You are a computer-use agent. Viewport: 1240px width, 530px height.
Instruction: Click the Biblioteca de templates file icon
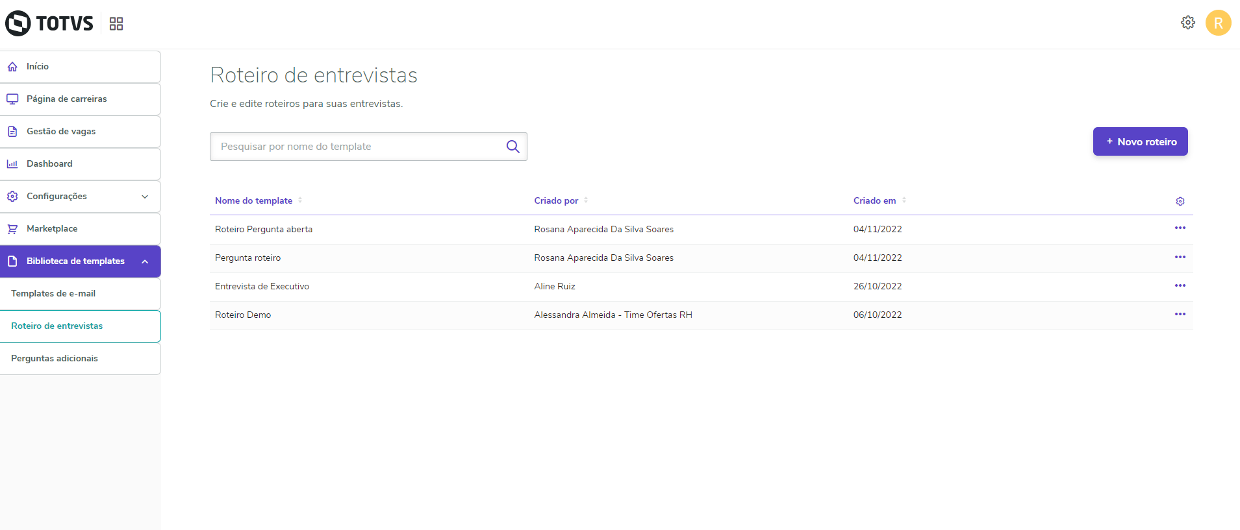pos(12,261)
